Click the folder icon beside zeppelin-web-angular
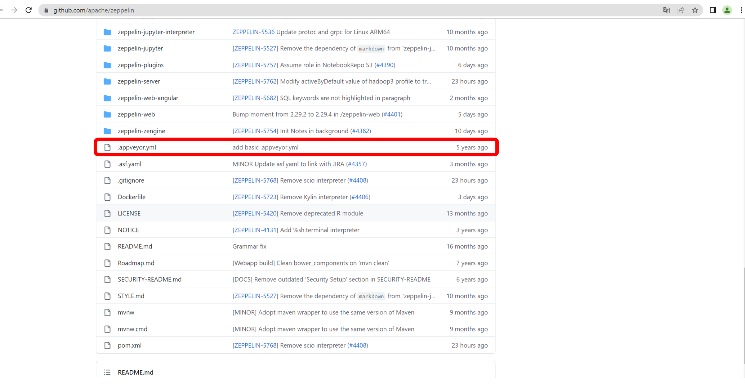 click(107, 98)
